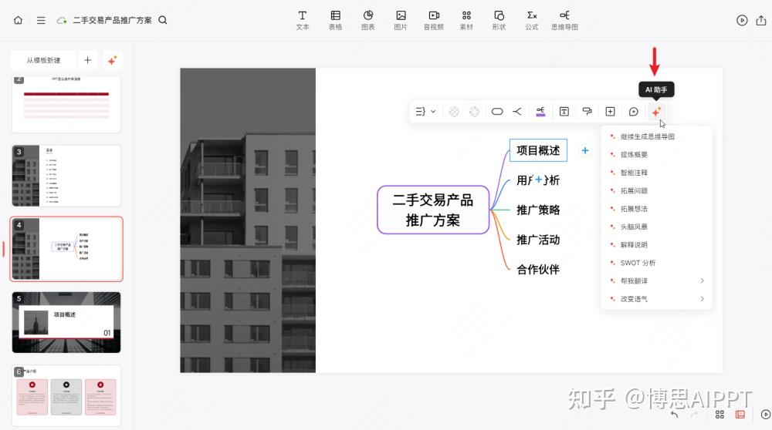772x430 pixels.
Task: Go to the home page icon
Action: [x=19, y=20]
